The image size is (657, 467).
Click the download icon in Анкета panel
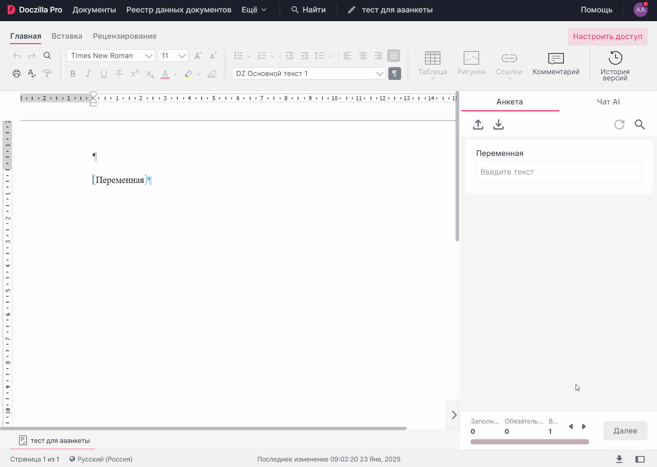click(498, 125)
